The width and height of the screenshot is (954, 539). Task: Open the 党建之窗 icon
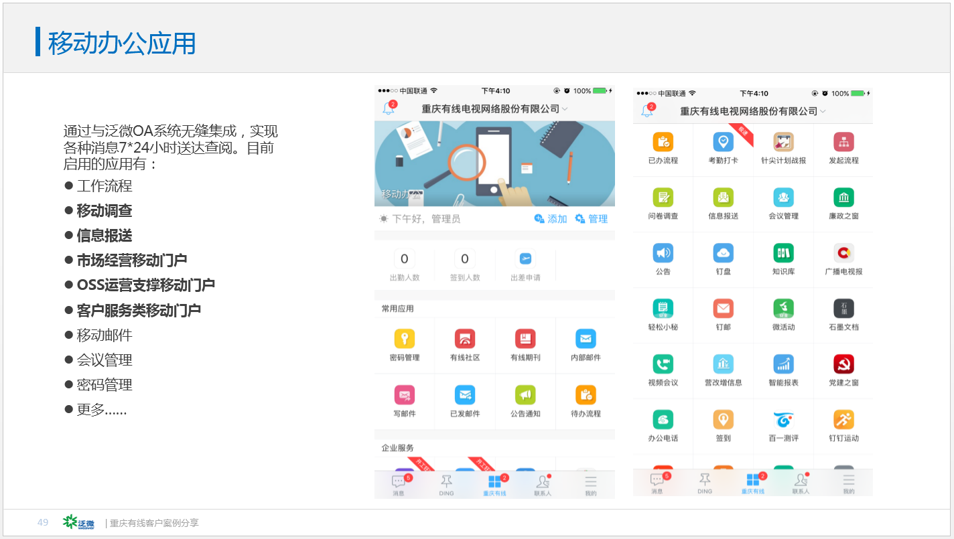[x=843, y=364]
